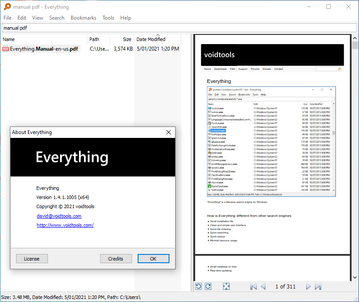Jump to first page of preview

[x=254, y=286]
